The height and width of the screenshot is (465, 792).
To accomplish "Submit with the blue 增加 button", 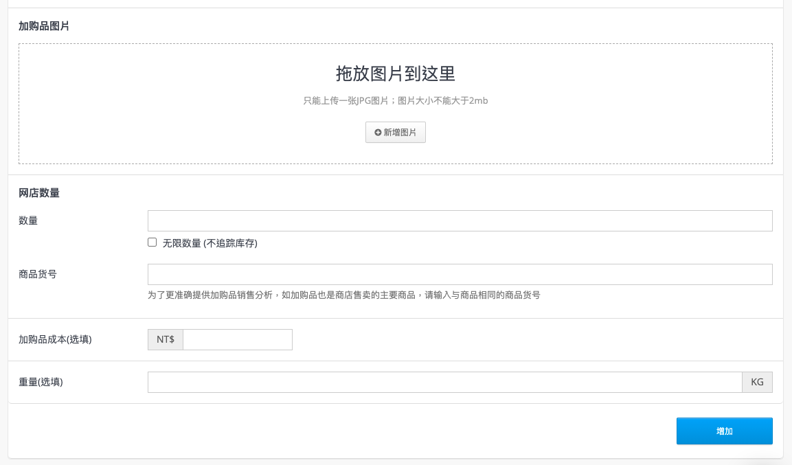I will pyautogui.click(x=724, y=431).
